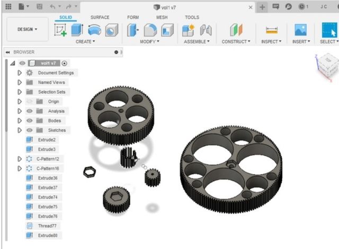Click the Measure icon in Inspect

(x=272, y=30)
